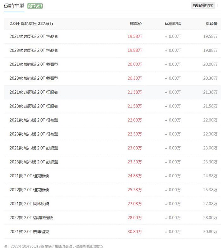The image size is (221, 251).
Task: Open 2023款 越野版 2.0T 挑战者
Action: (34, 51)
